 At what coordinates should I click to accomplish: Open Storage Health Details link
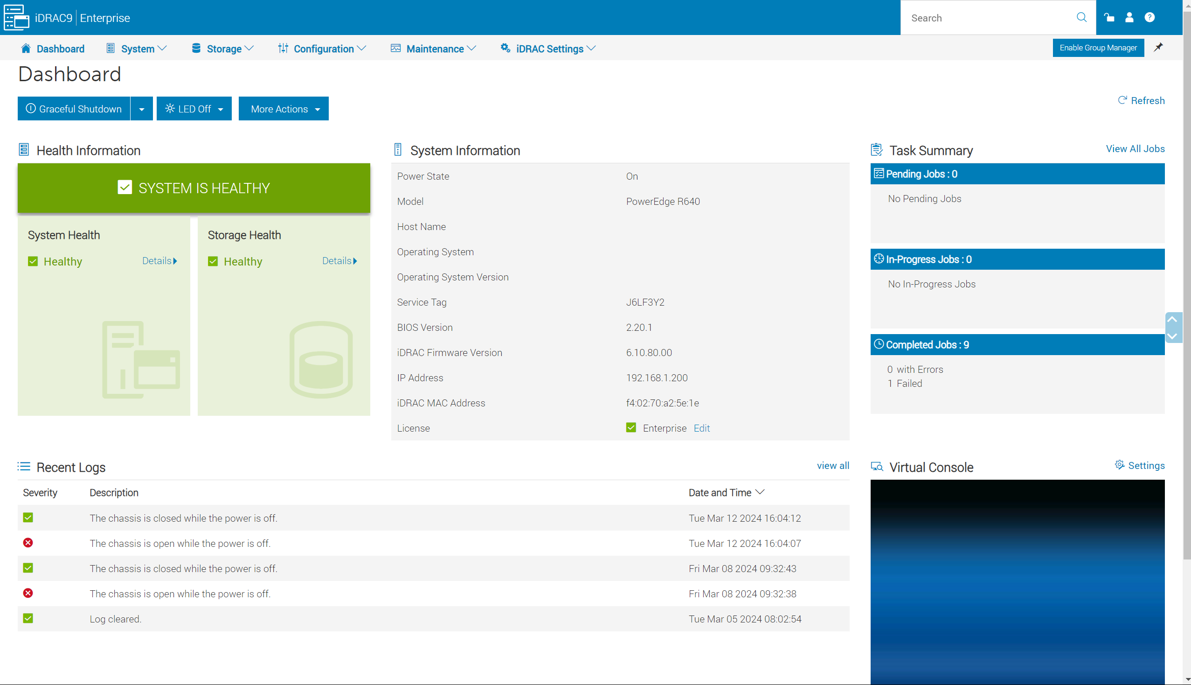pyautogui.click(x=339, y=261)
